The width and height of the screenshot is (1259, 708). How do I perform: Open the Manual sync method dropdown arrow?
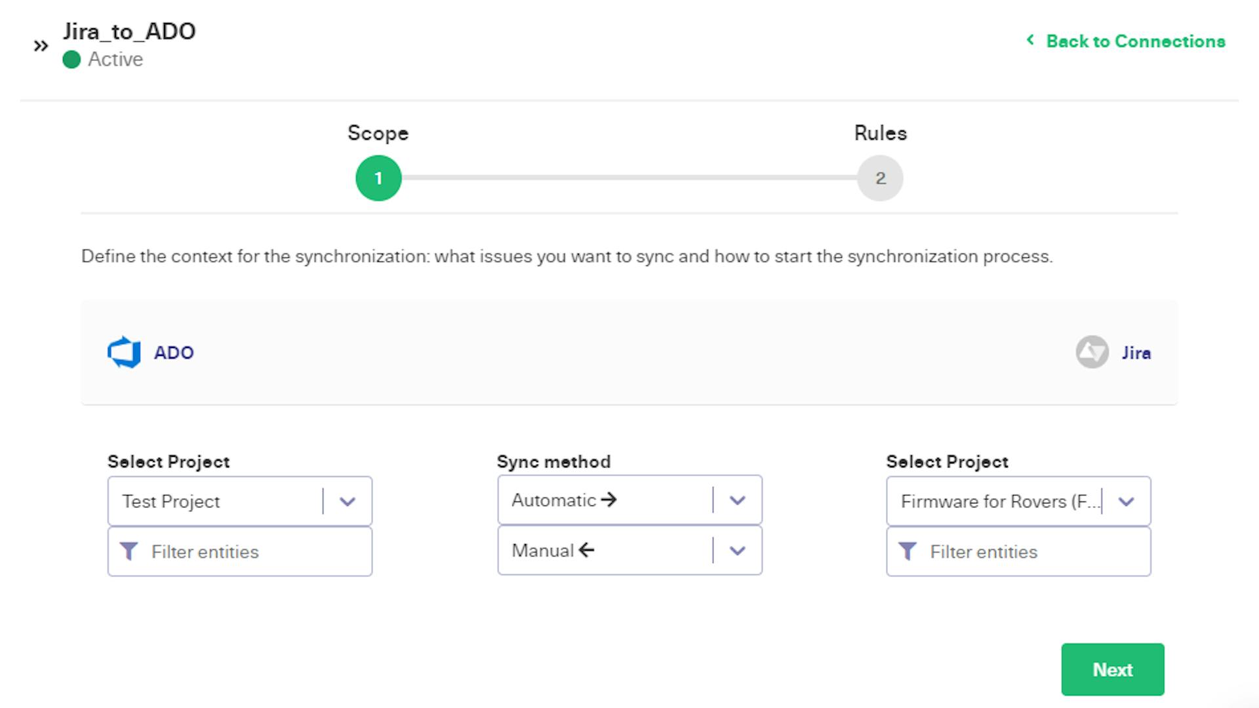pyautogui.click(x=738, y=551)
